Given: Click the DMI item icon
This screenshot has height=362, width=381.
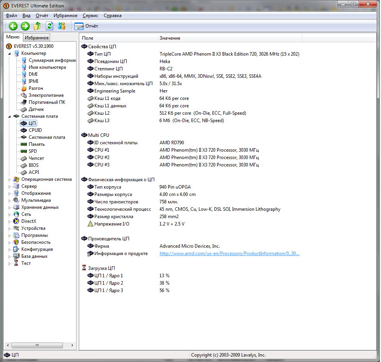Looking at the screenshot, I should click(x=24, y=74).
